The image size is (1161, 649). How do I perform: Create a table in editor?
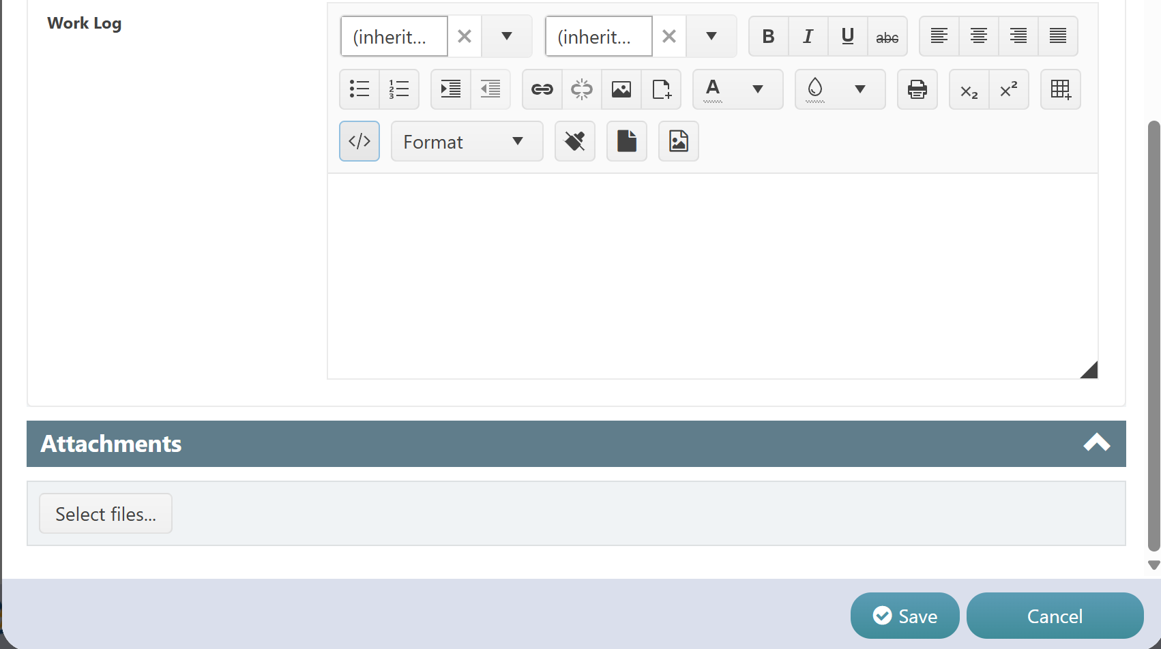[x=1060, y=89]
